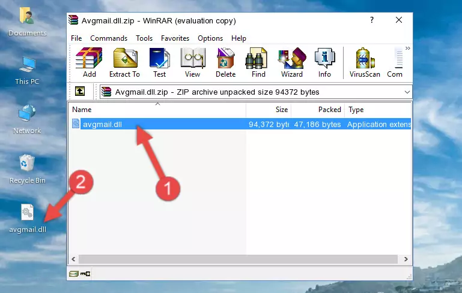Open the File menu
The width and height of the screenshot is (462, 293).
[76, 38]
